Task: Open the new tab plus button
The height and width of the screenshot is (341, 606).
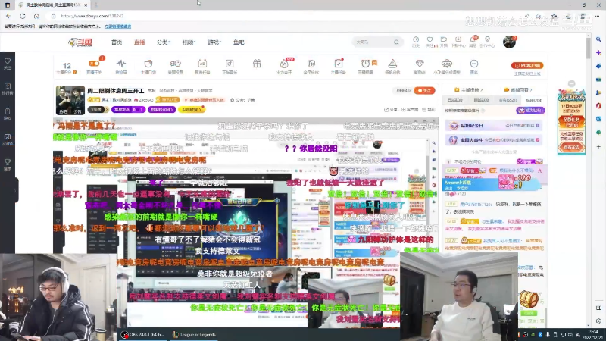Action: point(96,5)
